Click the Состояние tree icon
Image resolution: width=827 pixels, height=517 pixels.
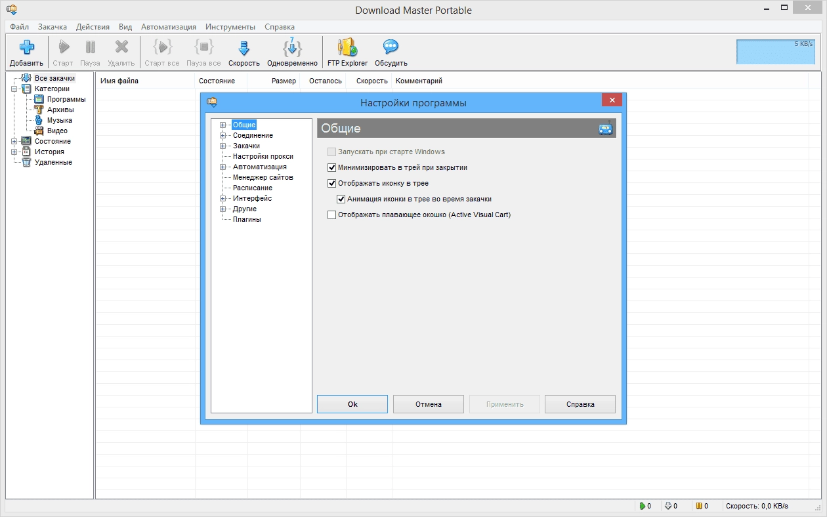[26, 141]
